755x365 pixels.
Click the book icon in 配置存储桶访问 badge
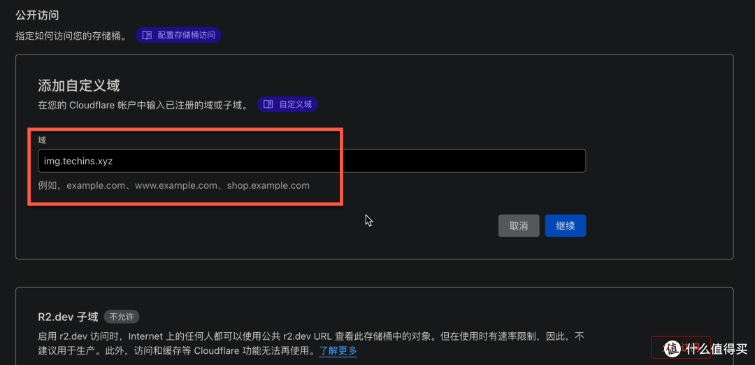[148, 35]
